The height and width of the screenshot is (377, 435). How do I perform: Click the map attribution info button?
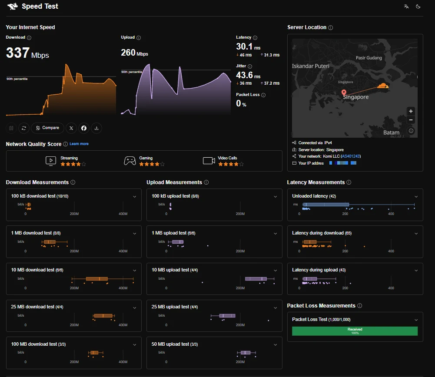[411, 131]
